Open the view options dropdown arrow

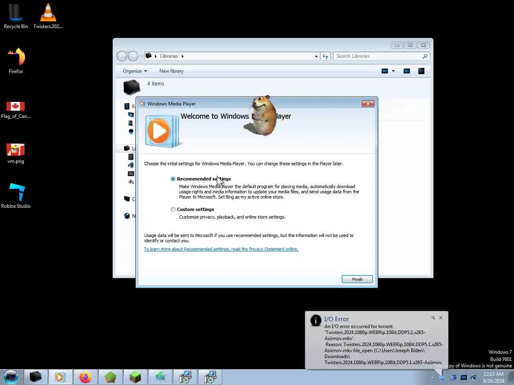[x=393, y=71]
